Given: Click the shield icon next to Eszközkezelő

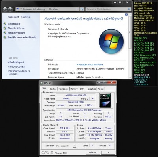Looking at the screenshot, I should 5,24.
